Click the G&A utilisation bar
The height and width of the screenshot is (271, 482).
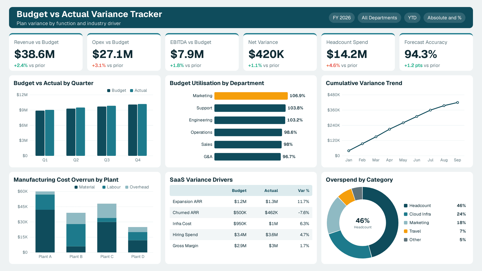point(248,157)
